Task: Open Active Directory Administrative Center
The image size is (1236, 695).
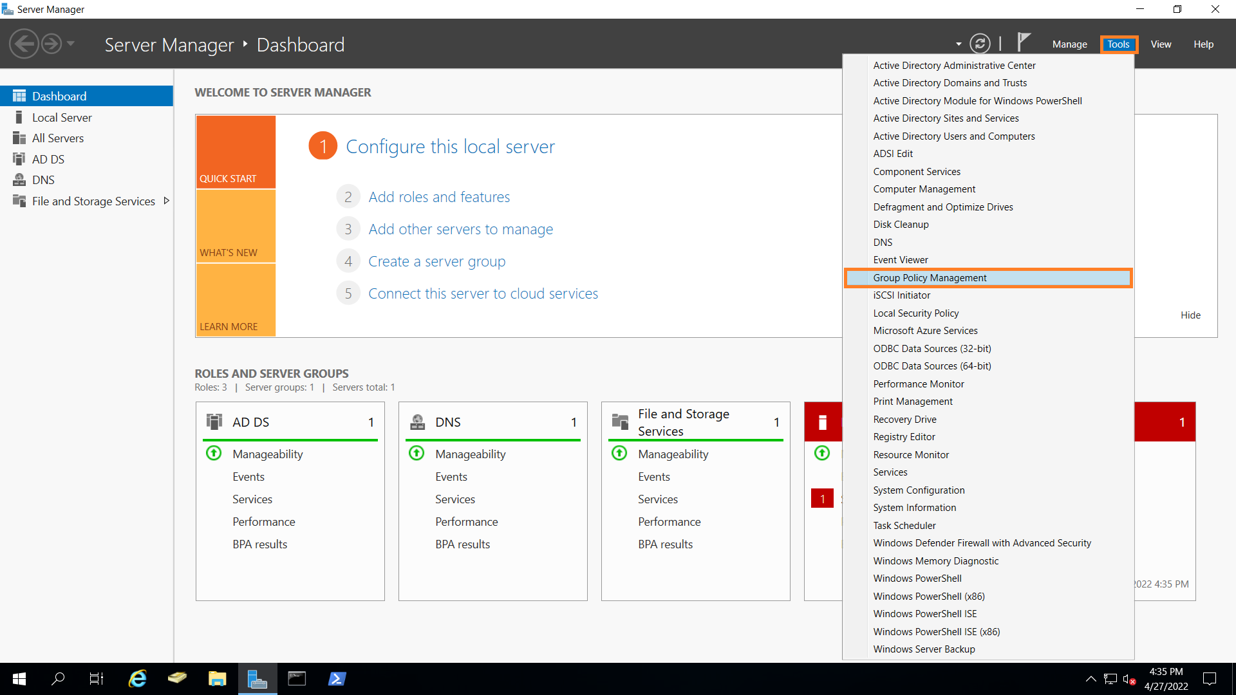Action: (954, 65)
